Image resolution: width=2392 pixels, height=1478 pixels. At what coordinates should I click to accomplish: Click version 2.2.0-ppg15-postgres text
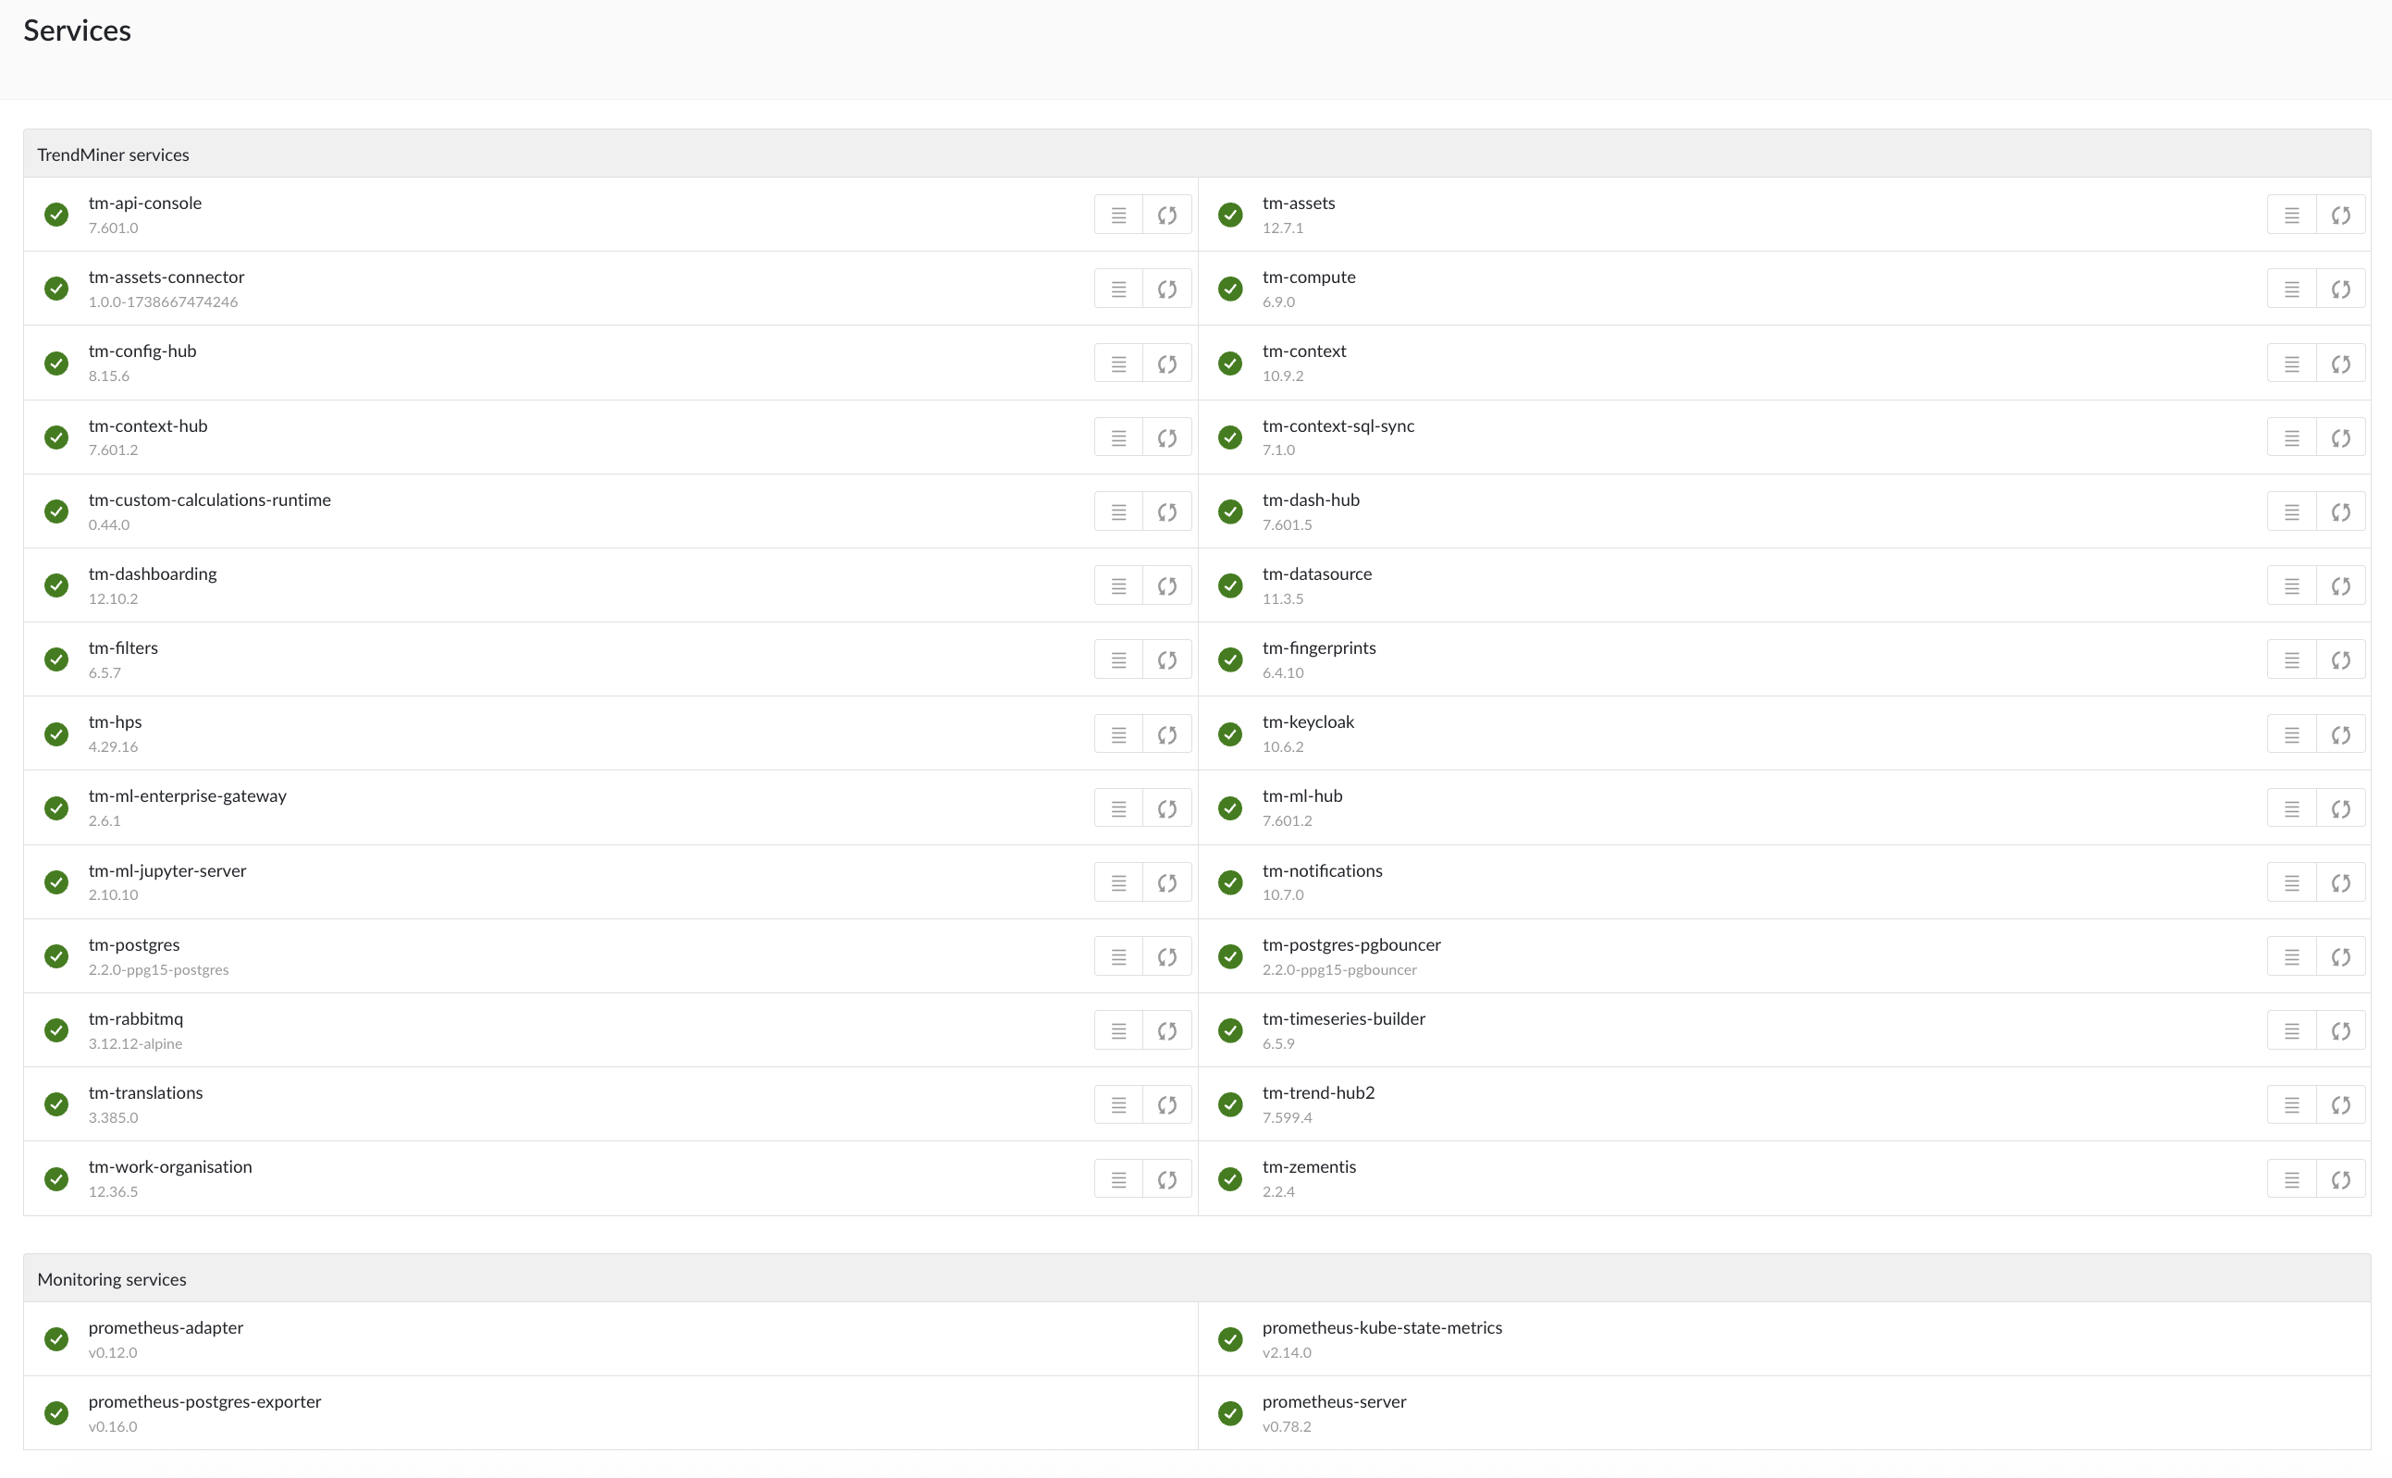click(158, 969)
